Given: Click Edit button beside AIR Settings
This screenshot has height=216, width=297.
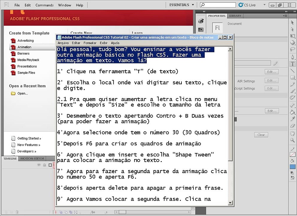Looking at the screenshot, I should [272, 81].
